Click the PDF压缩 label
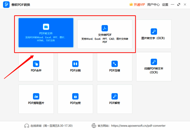Image resolution: width=190 pixels, height=130 pixels. click(x=115, y=70)
